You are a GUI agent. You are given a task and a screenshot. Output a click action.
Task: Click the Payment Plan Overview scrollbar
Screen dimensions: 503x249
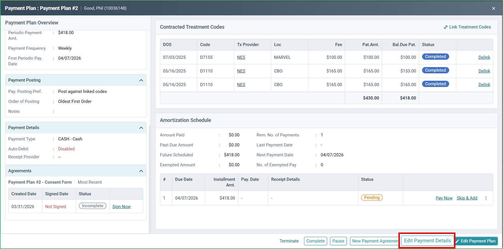point(150,179)
